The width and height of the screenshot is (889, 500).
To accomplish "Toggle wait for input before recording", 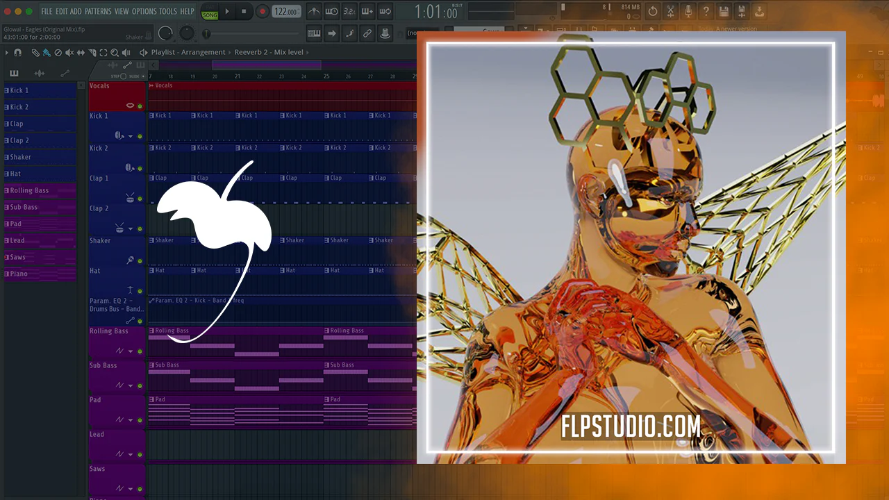I will pyautogui.click(x=332, y=11).
